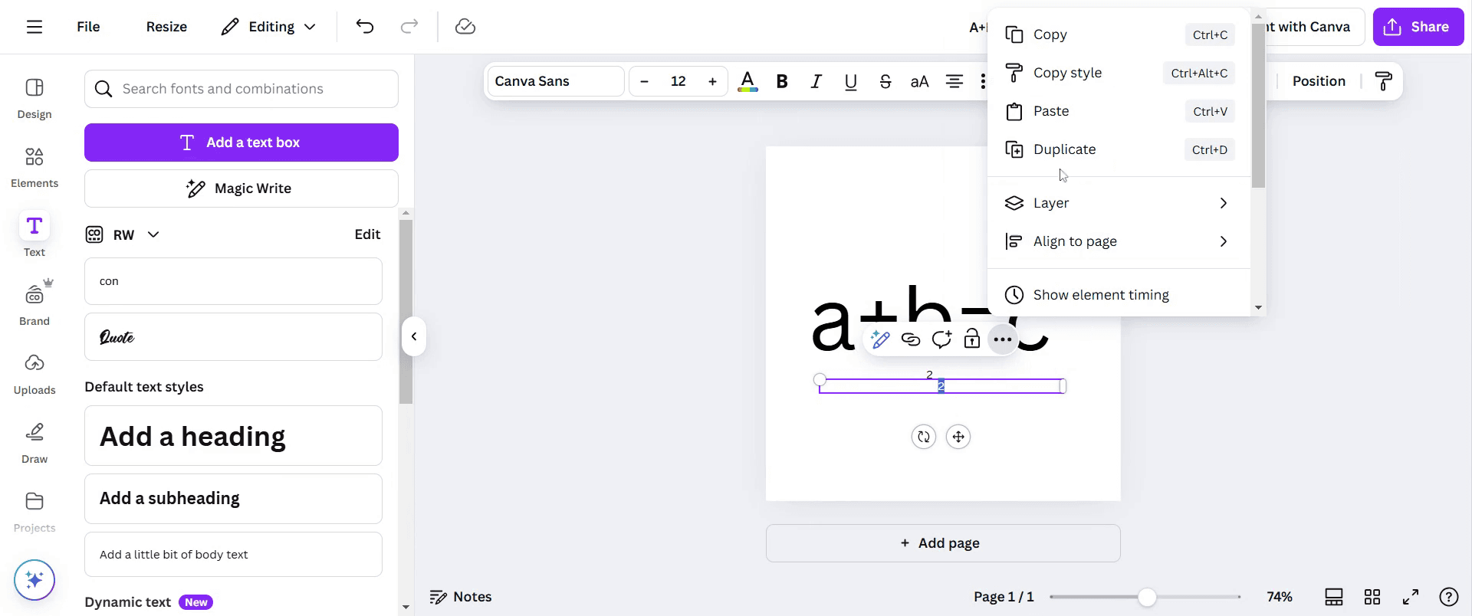Check cloud save status icon
Image resolution: width=1472 pixels, height=616 pixels.
pos(465,27)
